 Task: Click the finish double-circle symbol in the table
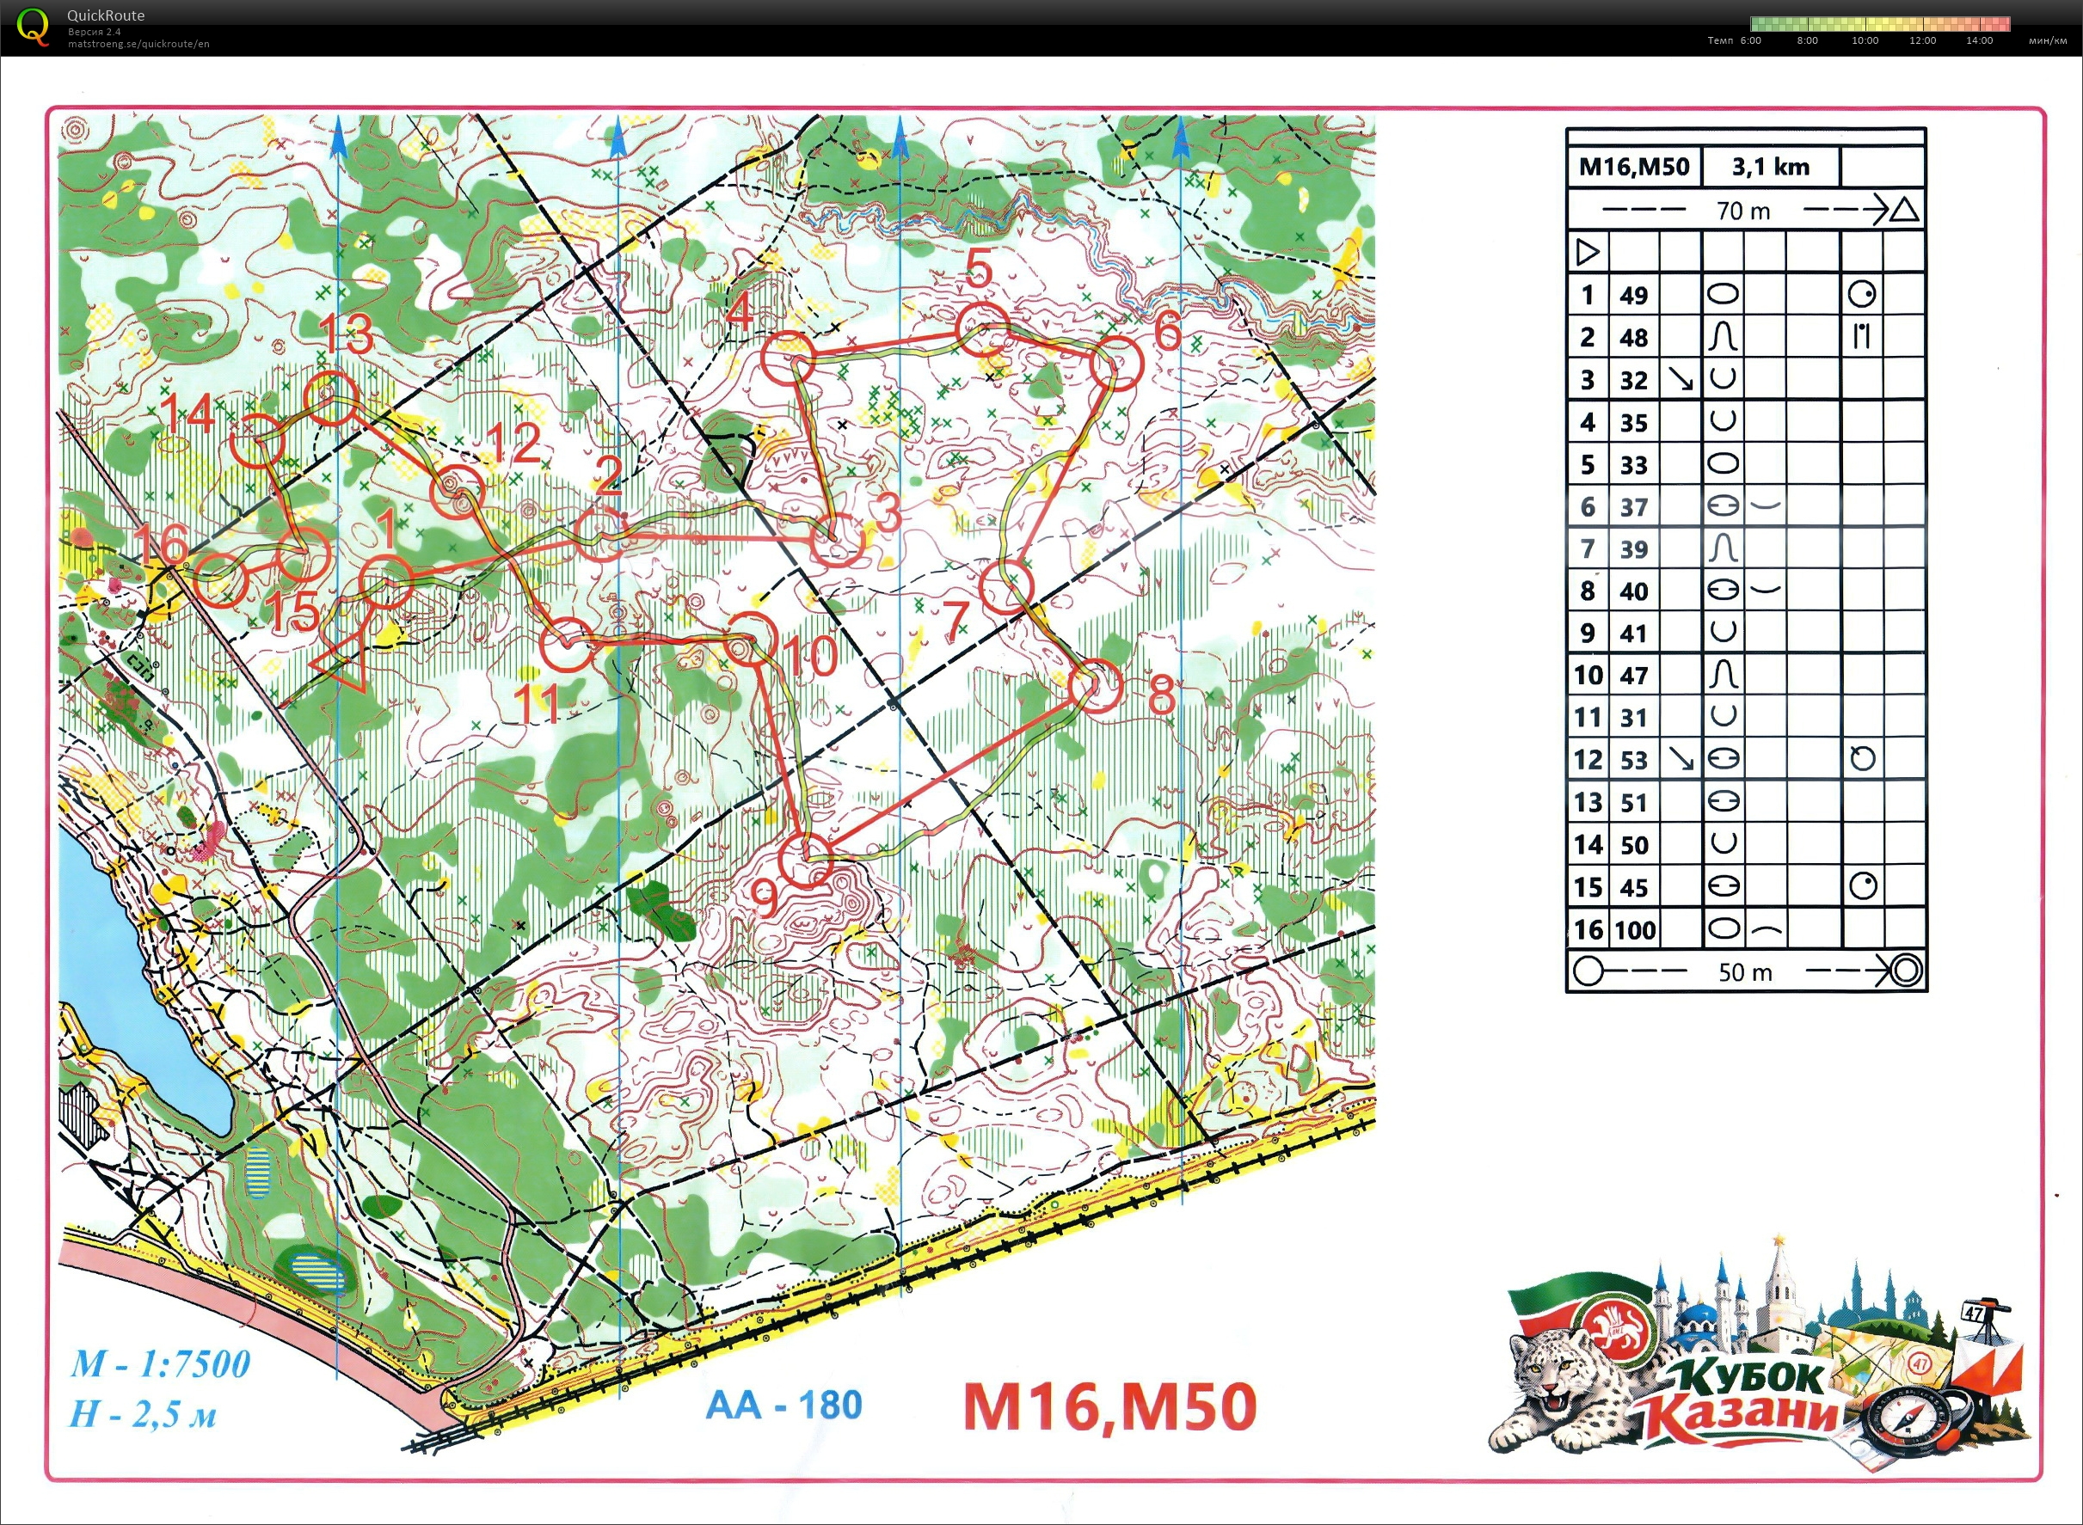click(1906, 971)
